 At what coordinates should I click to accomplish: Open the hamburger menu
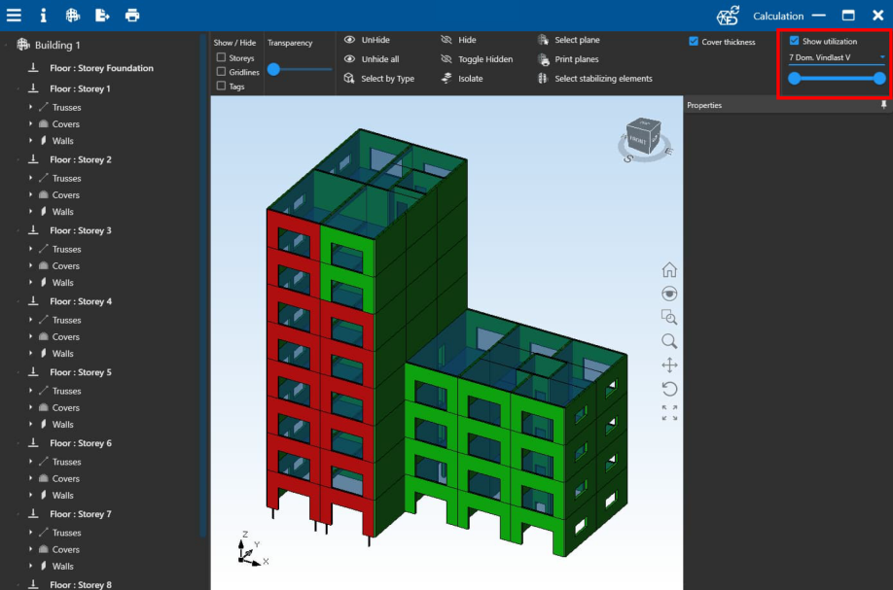[14, 16]
